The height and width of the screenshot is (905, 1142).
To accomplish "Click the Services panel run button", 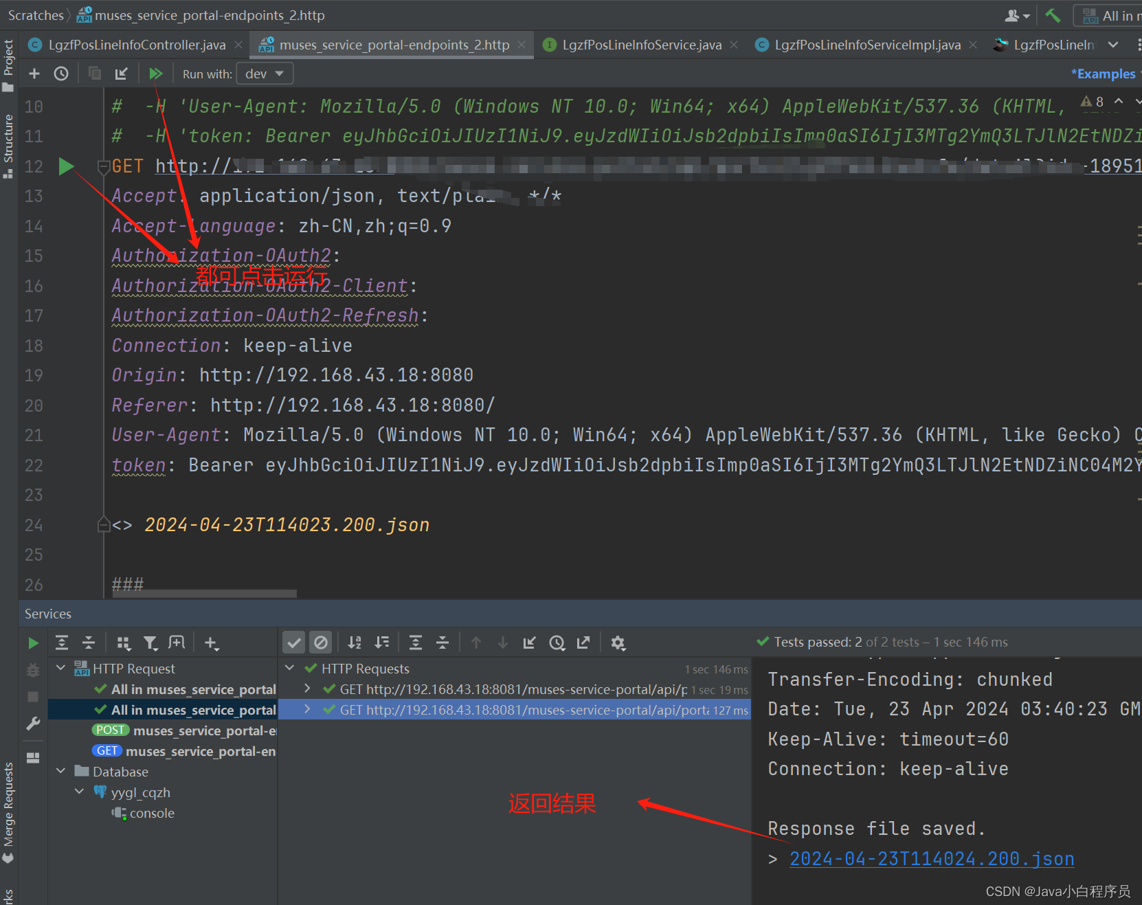I will [x=33, y=643].
